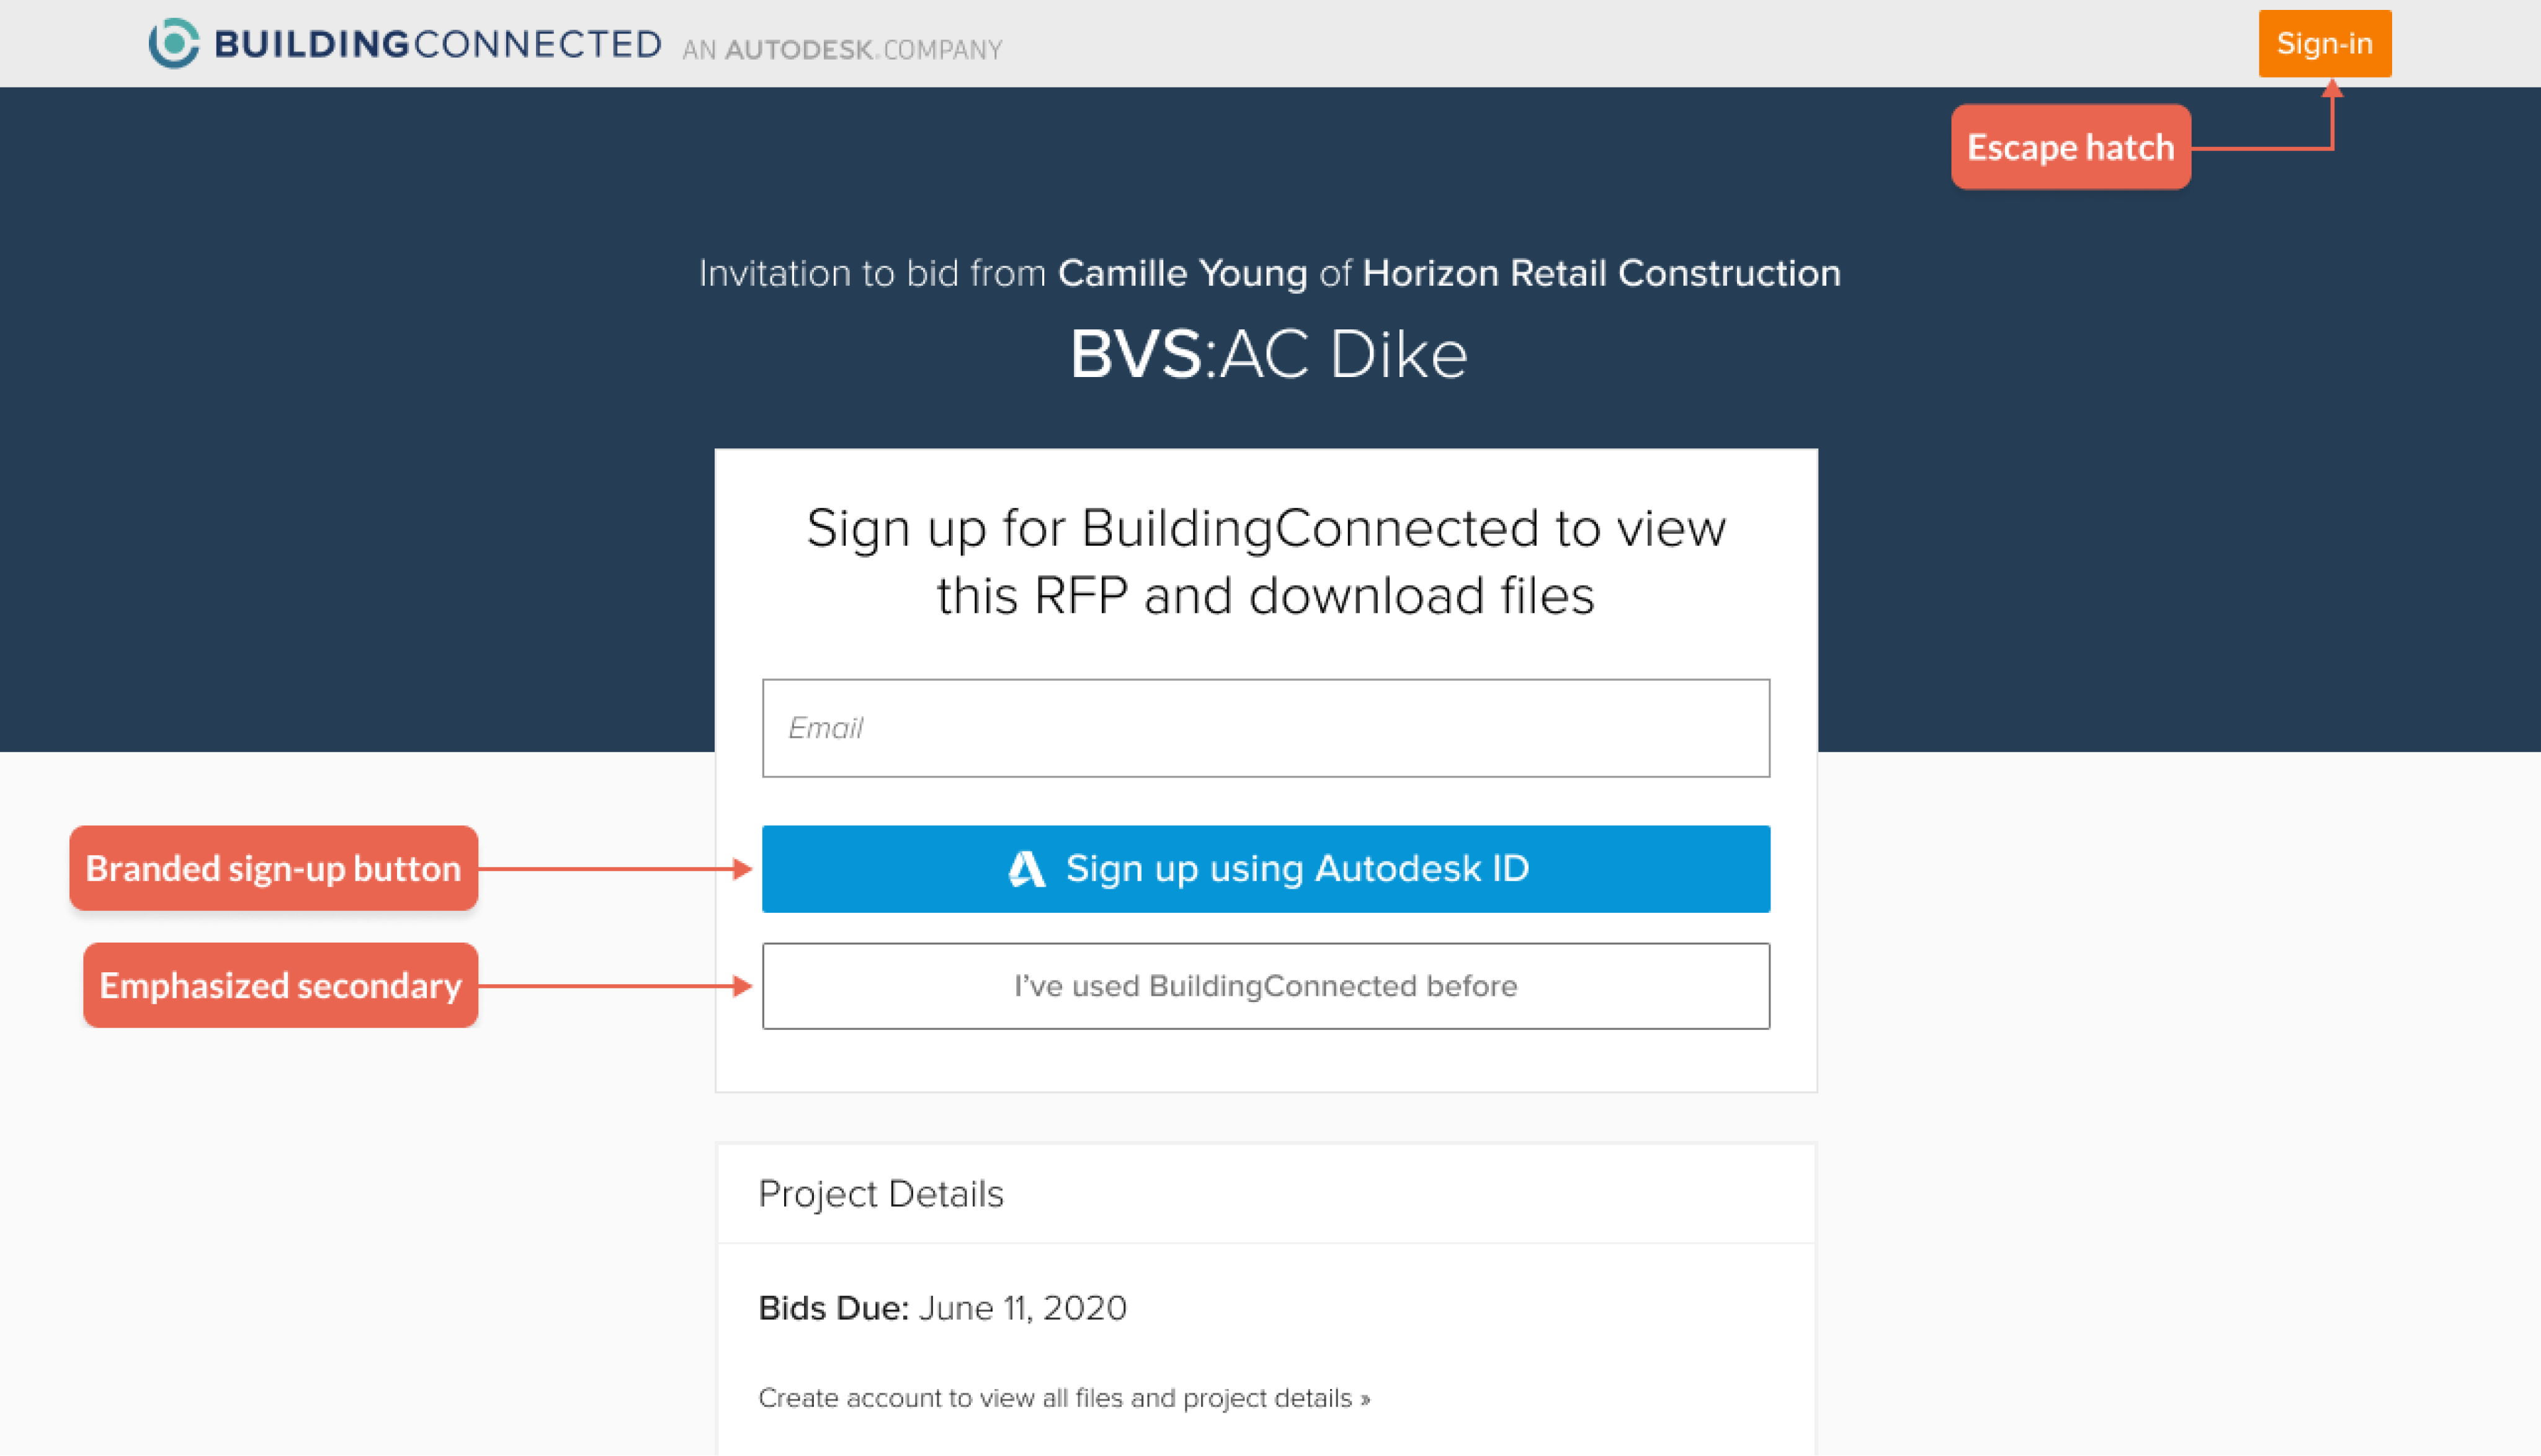The height and width of the screenshot is (1456, 2541).
Task: Choose 'I've used BuildingConnected before' button
Action: pos(1266,986)
